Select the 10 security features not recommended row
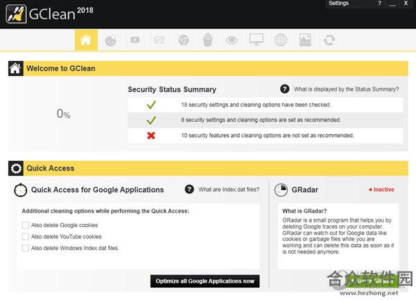Viewport: 416px width, 300px height. 266,136
